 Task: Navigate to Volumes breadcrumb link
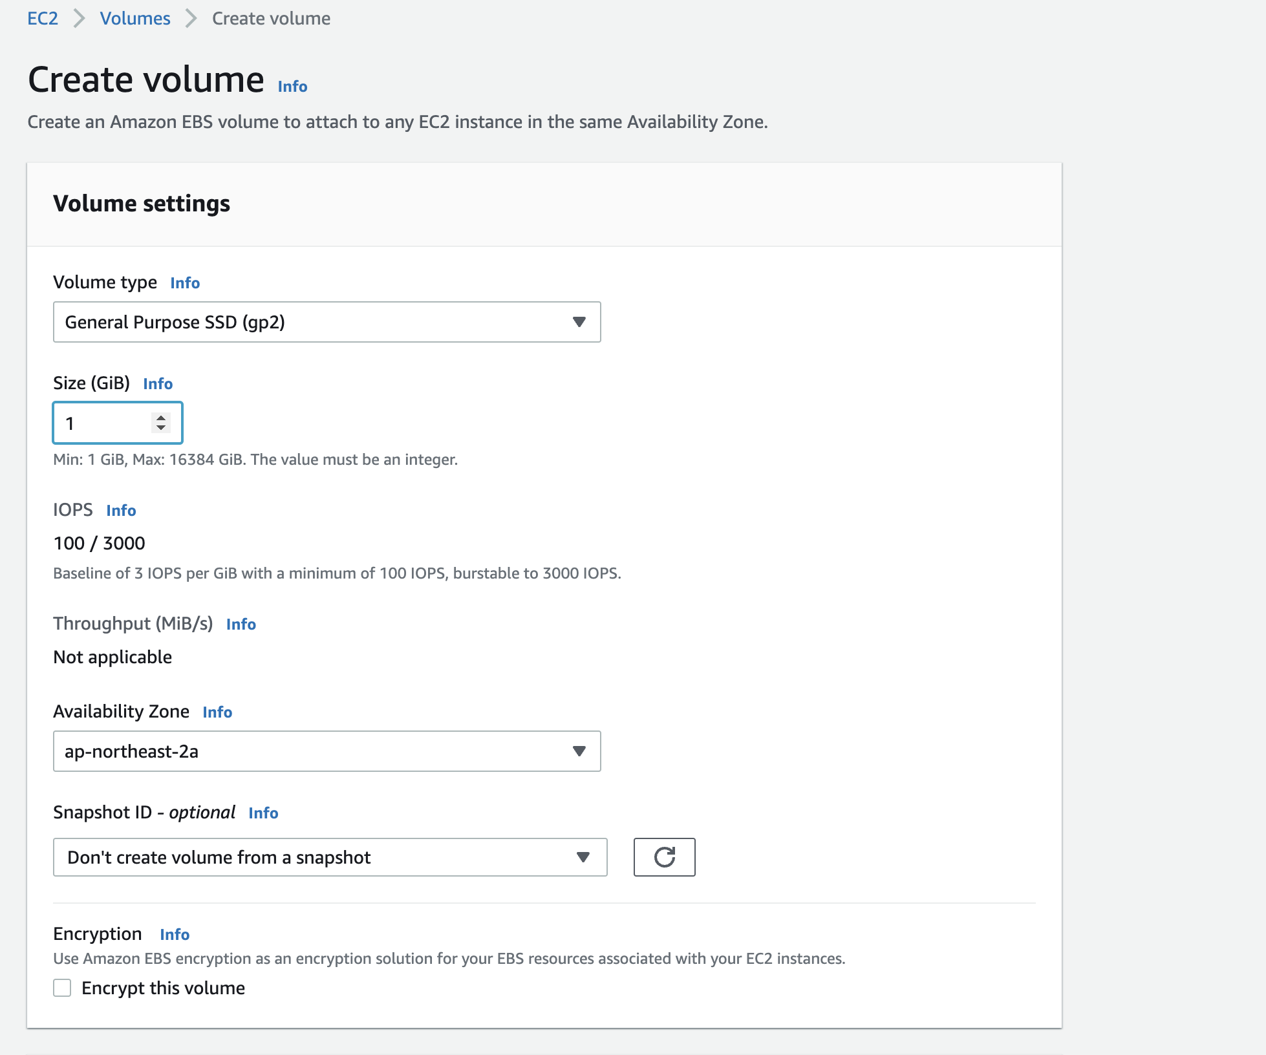pos(135,18)
